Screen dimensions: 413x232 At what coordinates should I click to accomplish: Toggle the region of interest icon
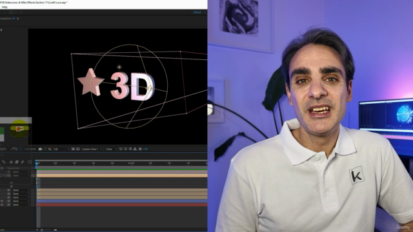[x=73, y=149]
